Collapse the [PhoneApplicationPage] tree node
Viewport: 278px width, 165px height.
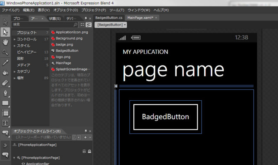(x=14, y=158)
